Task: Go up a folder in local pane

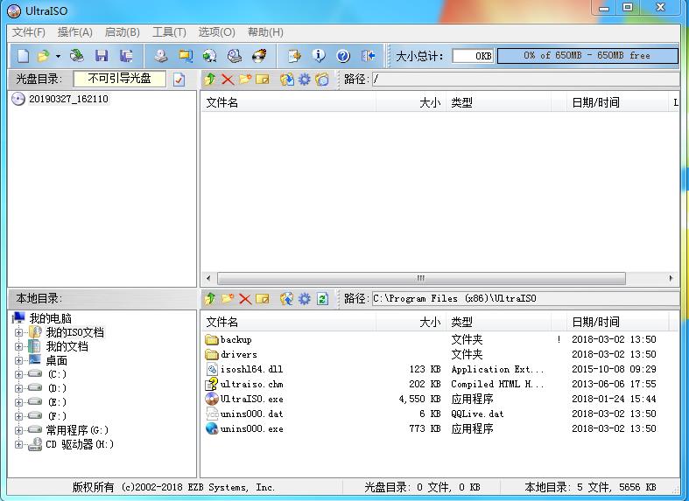Action: coord(210,299)
